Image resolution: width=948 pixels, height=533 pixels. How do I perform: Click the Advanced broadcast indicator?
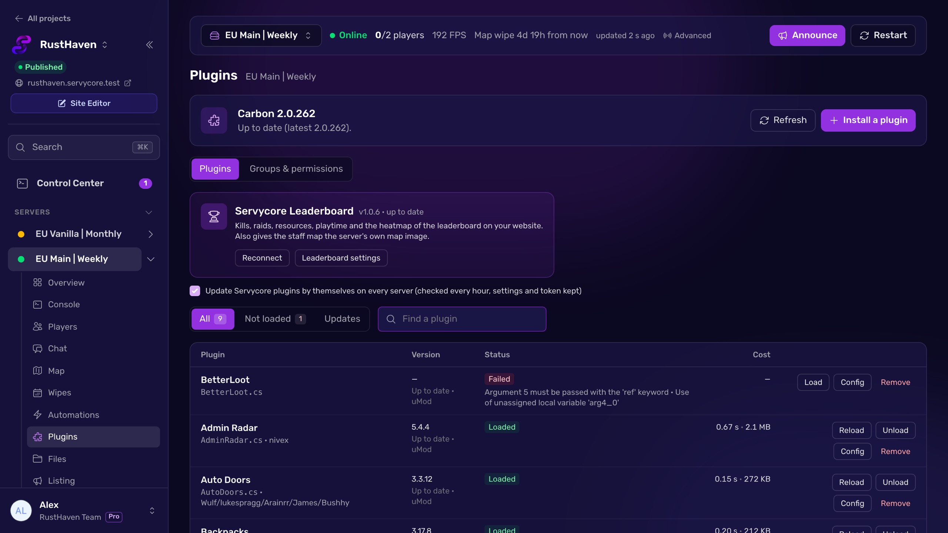click(x=687, y=36)
